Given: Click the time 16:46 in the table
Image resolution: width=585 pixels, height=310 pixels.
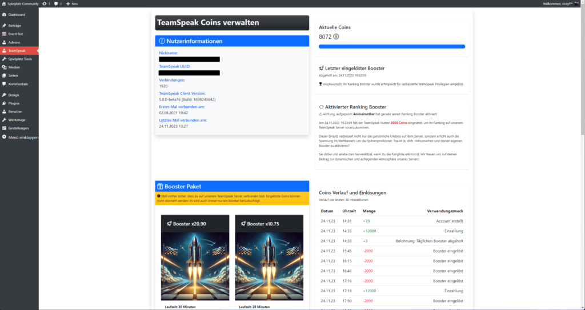Looking at the screenshot, I should pos(347,271).
